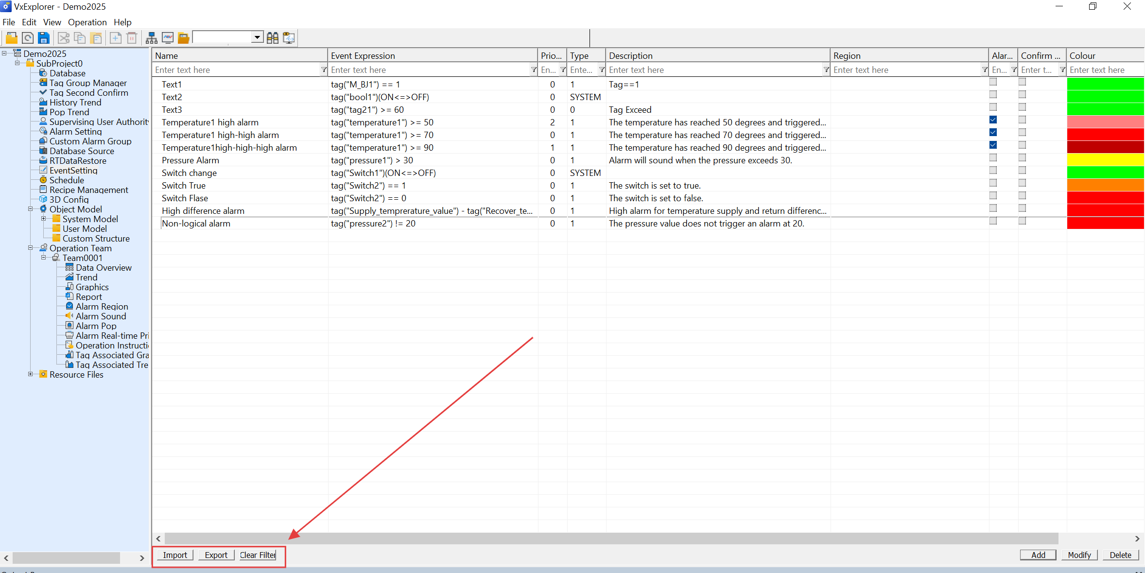Click the monitor preview icon with eye

pos(289,38)
